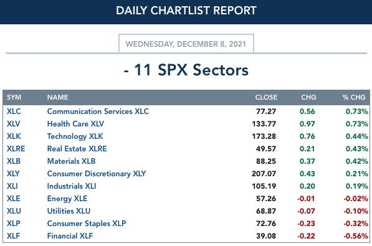Select the Wednesday, December 8, 2021 date box
The height and width of the screenshot is (246, 372).
[x=186, y=44]
